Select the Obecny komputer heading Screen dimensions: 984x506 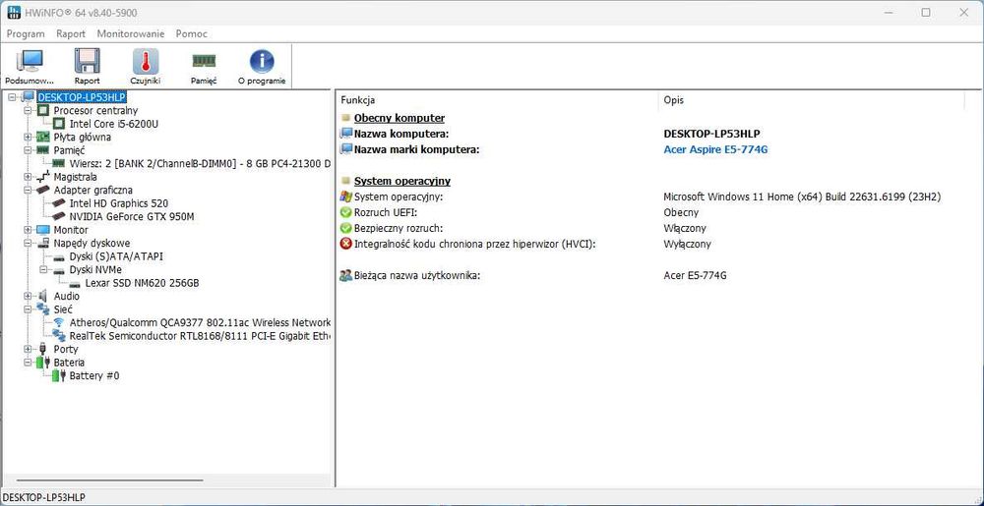point(400,118)
